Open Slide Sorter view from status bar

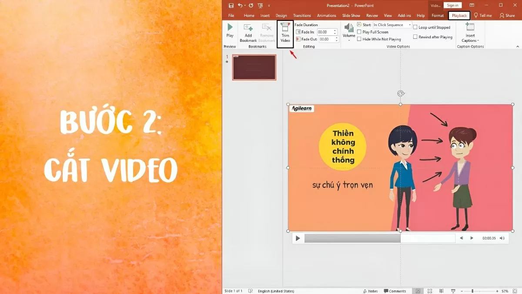point(430,291)
